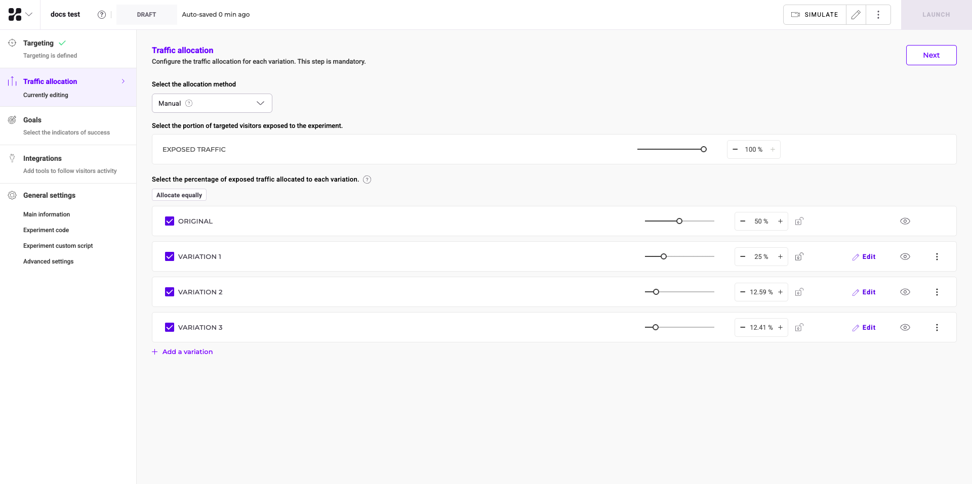Click the lock icon for Original row
This screenshot has height=484, width=972.
click(799, 221)
